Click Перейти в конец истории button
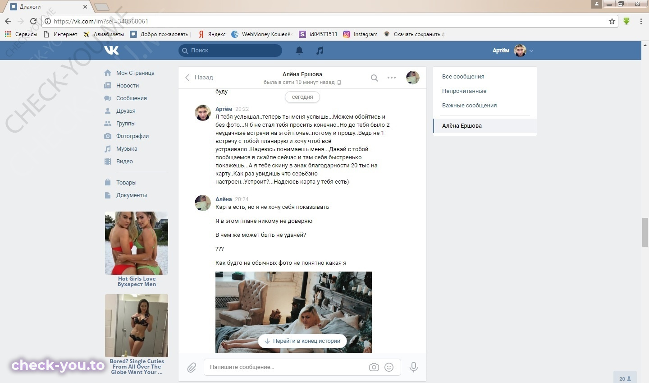649x383 pixels. [x=302, y=341]
